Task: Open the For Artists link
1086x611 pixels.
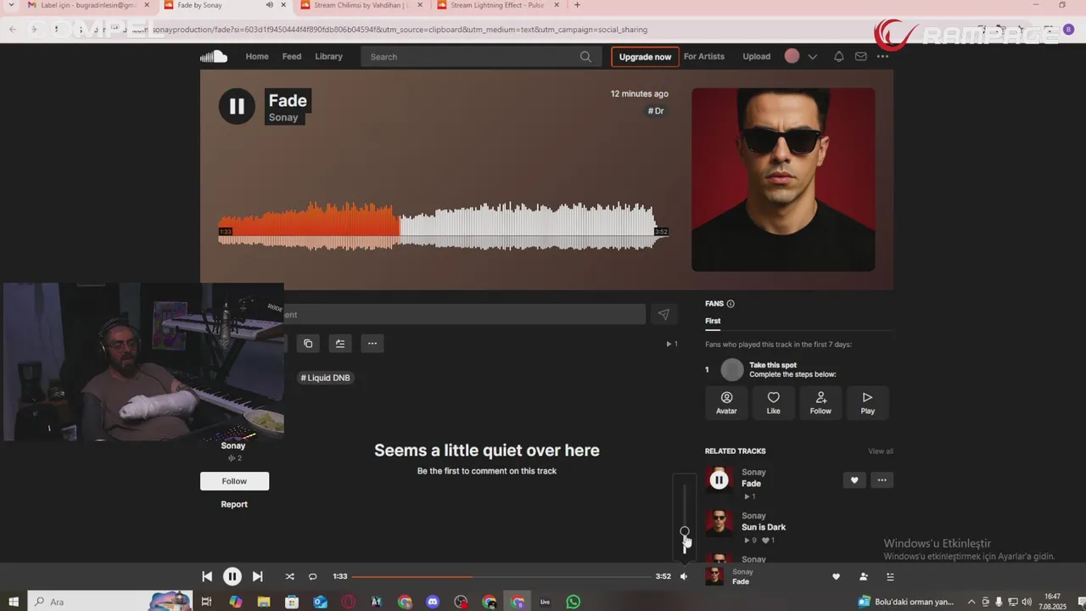Action: 704,57
